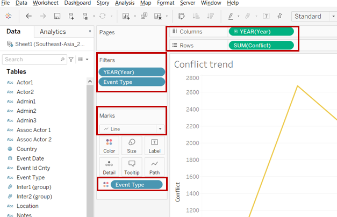Click the Path marks button
The image size is (337, 217).
point(155,168)
